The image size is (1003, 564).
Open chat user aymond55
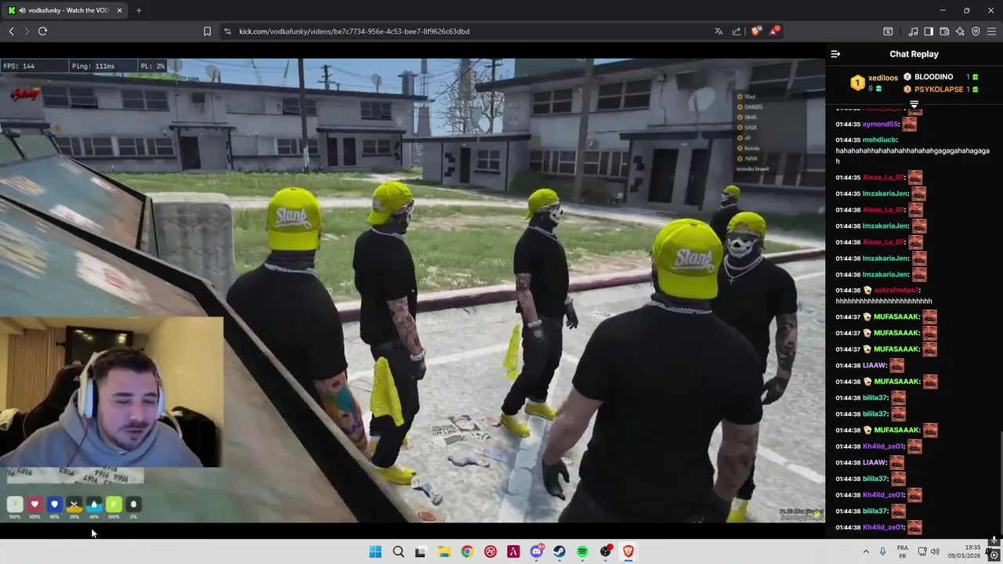point(879,124)
